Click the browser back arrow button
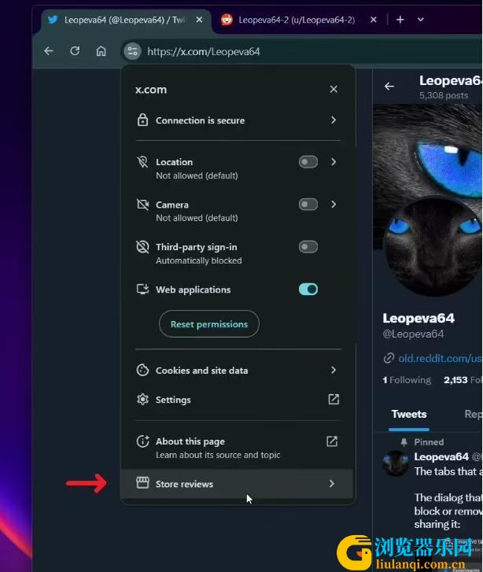The width and height of the screenshot is (483, 572). pyautogui.click(x=49, y=51)
